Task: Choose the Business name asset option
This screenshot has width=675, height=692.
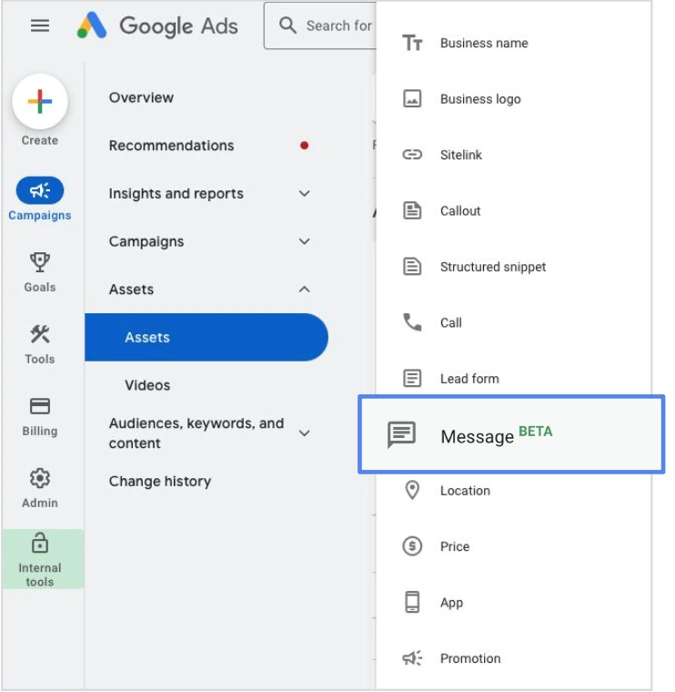Action: [x=484, y=43]
